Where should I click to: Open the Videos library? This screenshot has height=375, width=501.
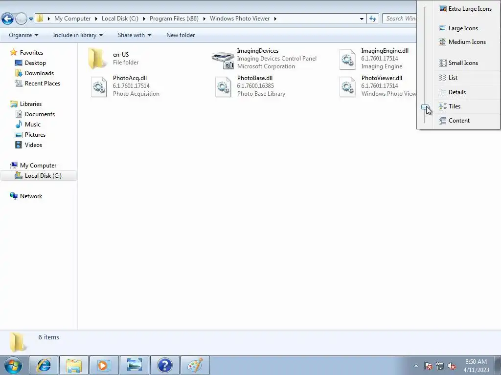[33, 145]
